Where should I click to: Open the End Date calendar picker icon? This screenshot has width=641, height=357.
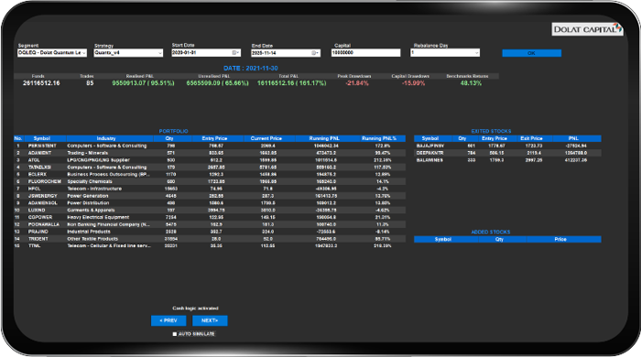(315, 53)
